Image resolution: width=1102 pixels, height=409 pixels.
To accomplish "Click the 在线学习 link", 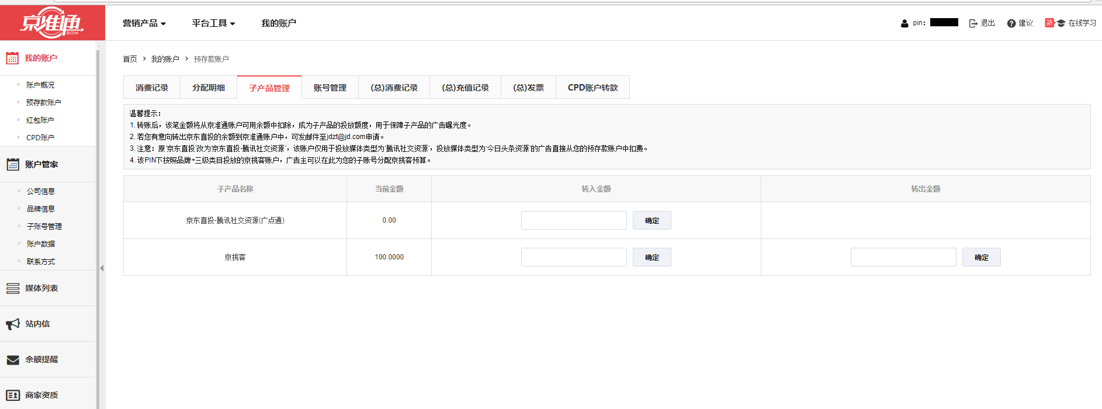I will click(x=1082, y=23).
